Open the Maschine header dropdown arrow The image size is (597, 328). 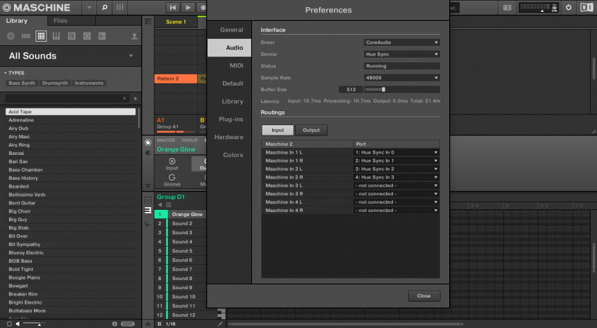coord(89,7)
